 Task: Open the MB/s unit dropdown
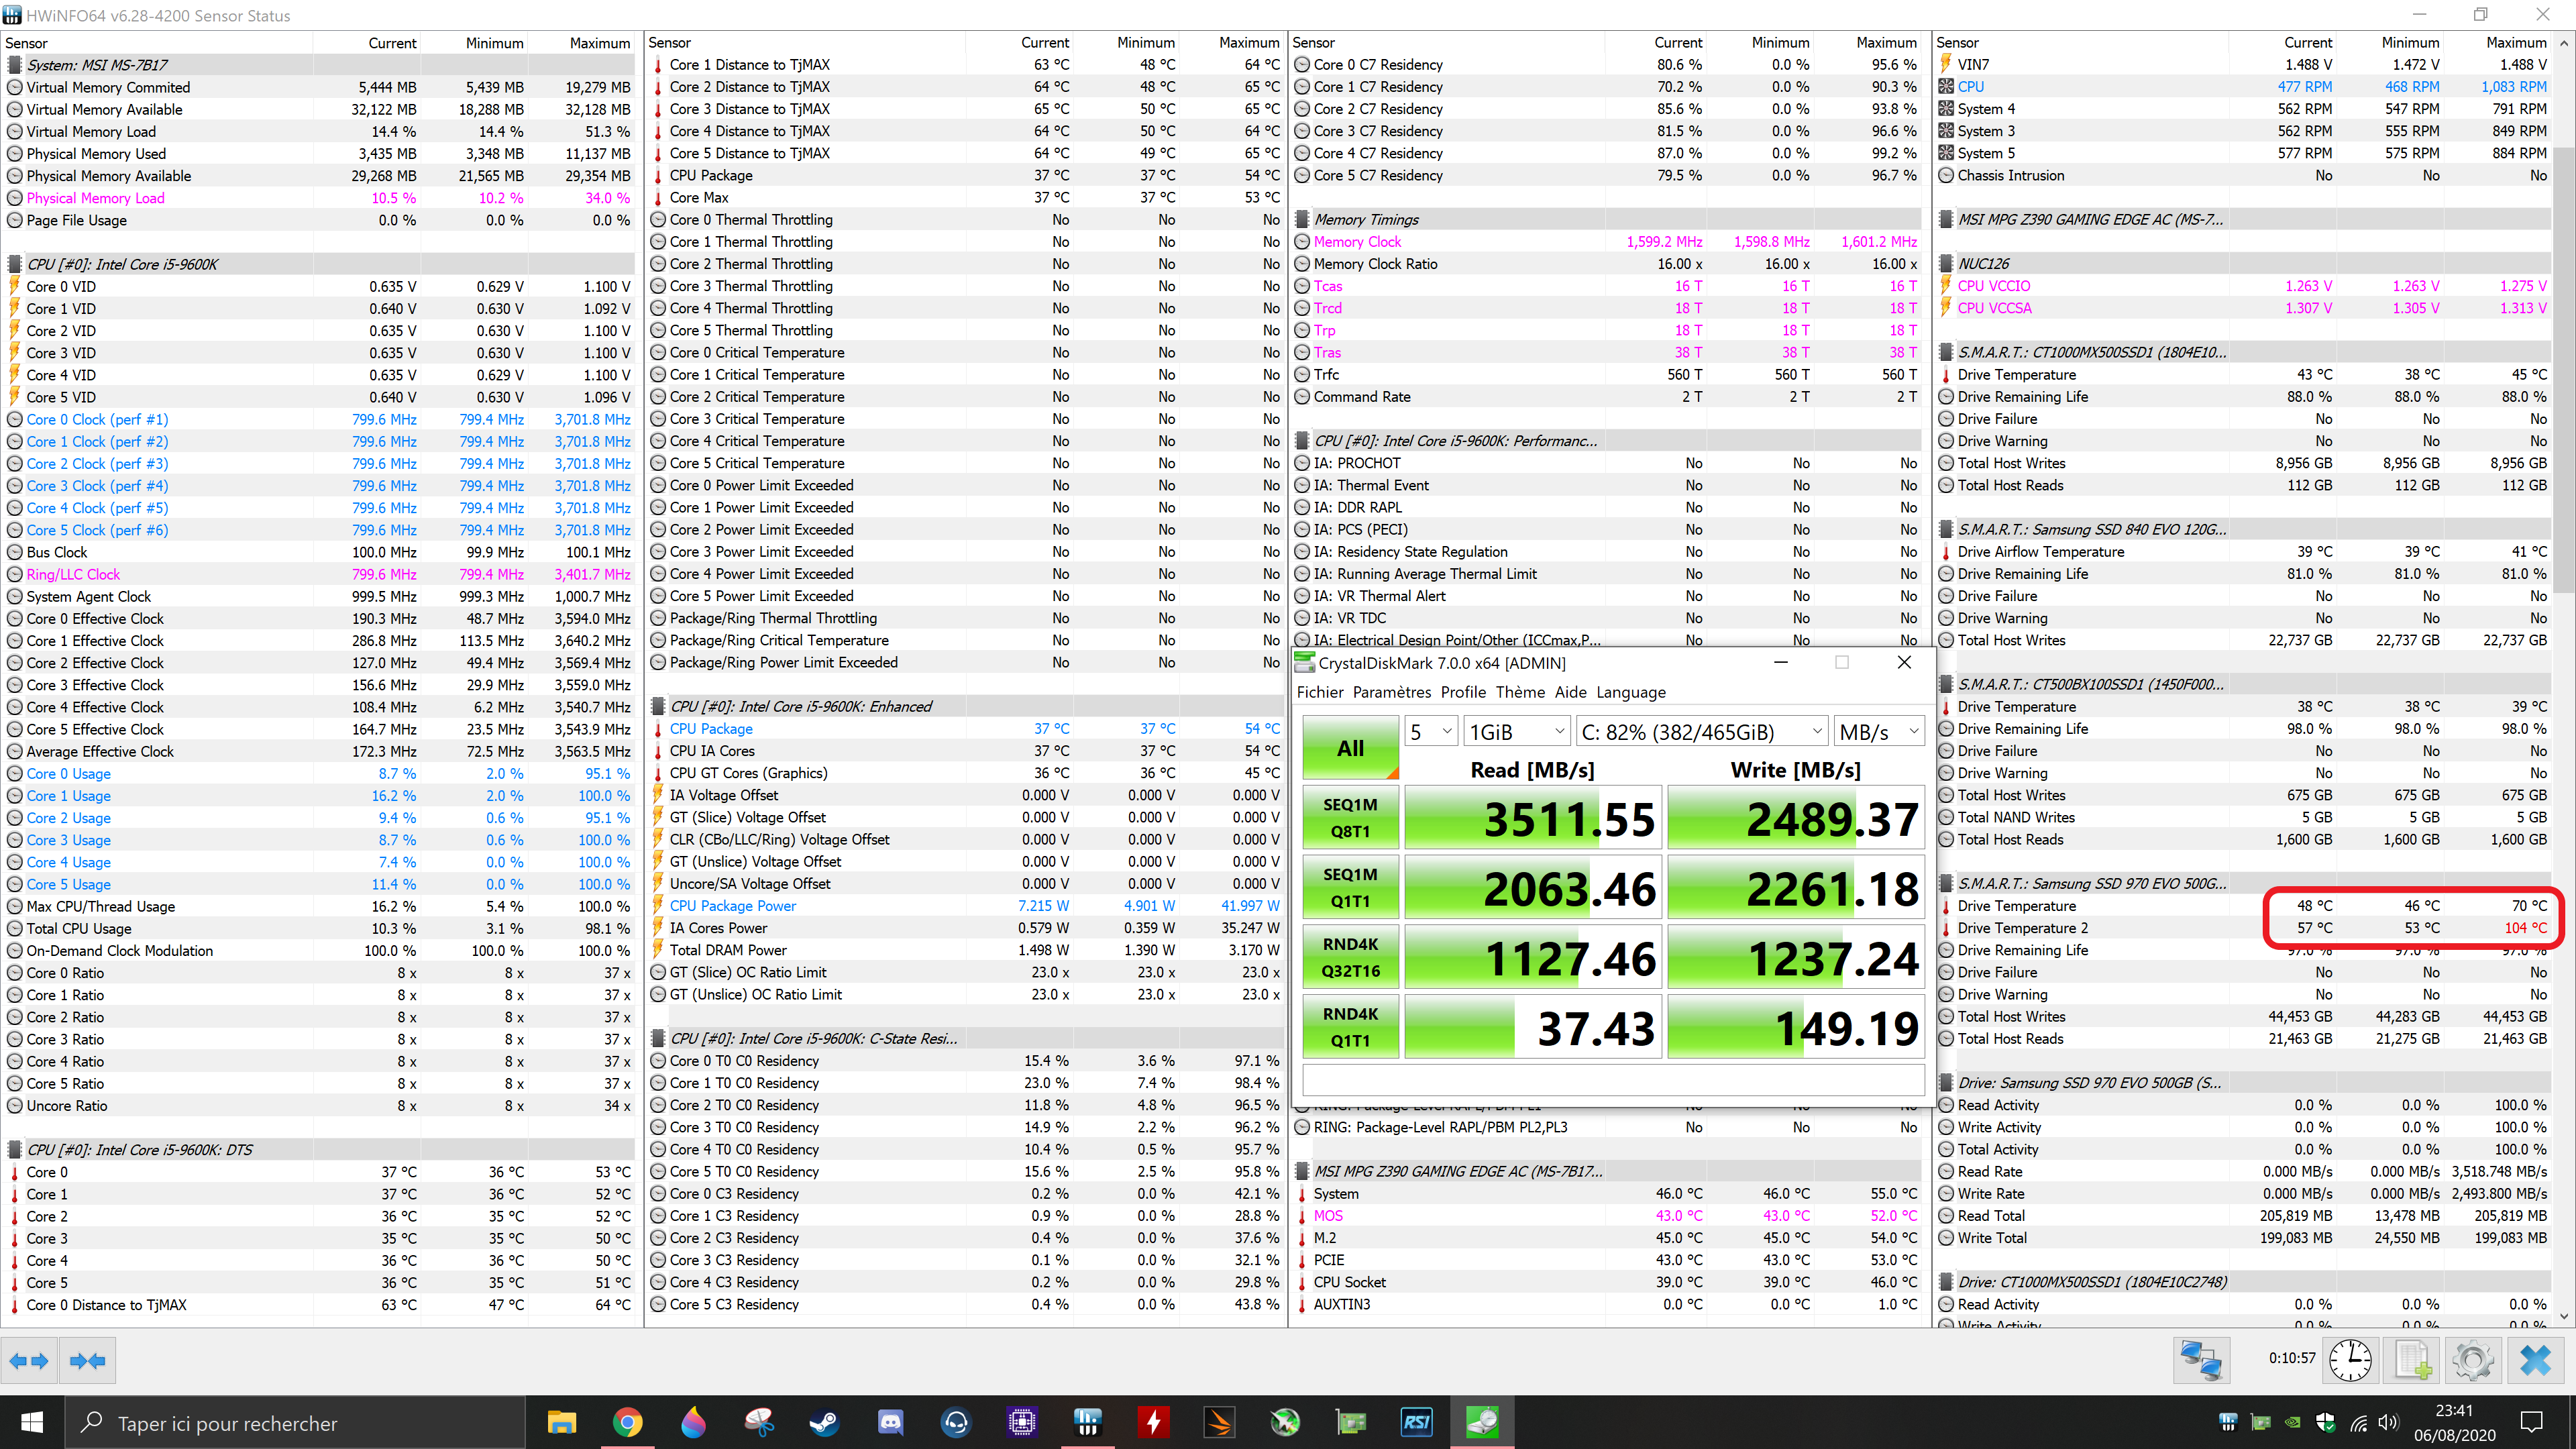pyautogui.click(x=1878, y=732)
